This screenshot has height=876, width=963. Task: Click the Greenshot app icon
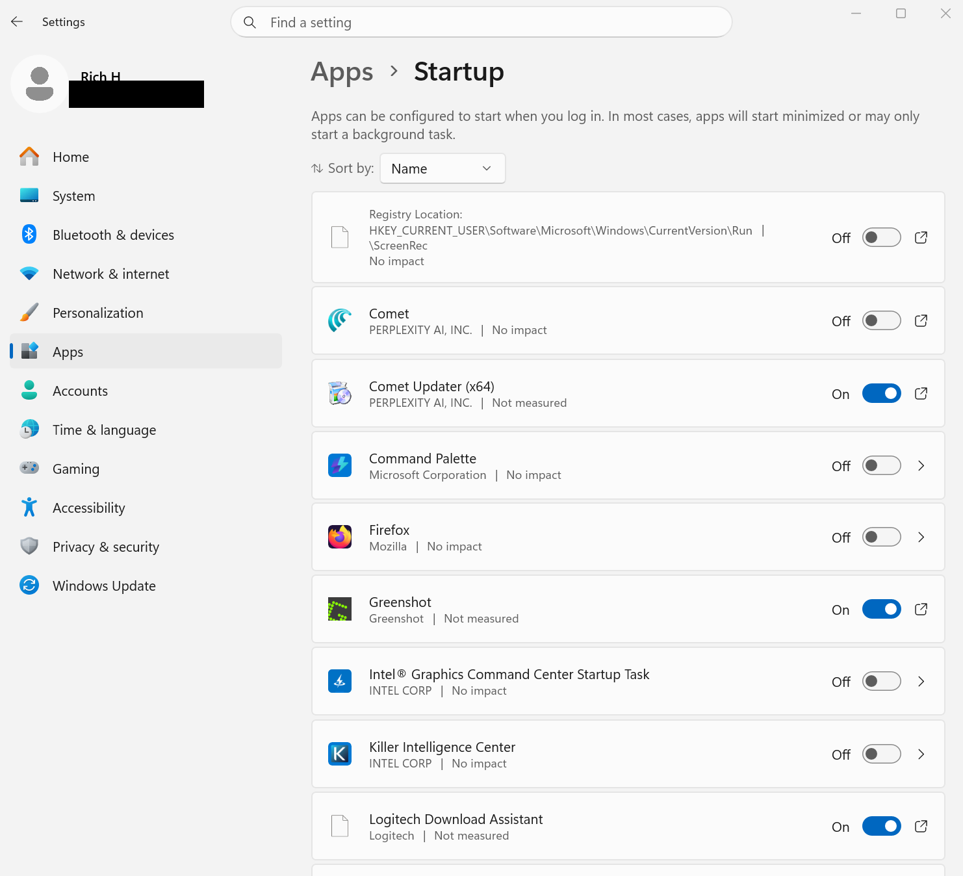[x=340, y=609]
